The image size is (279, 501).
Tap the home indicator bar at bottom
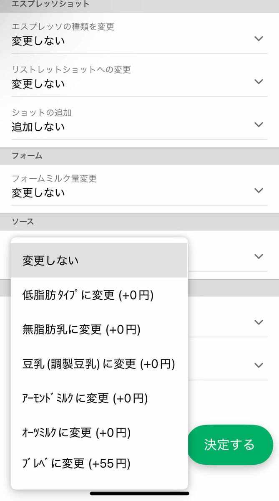tap(139, 493)
